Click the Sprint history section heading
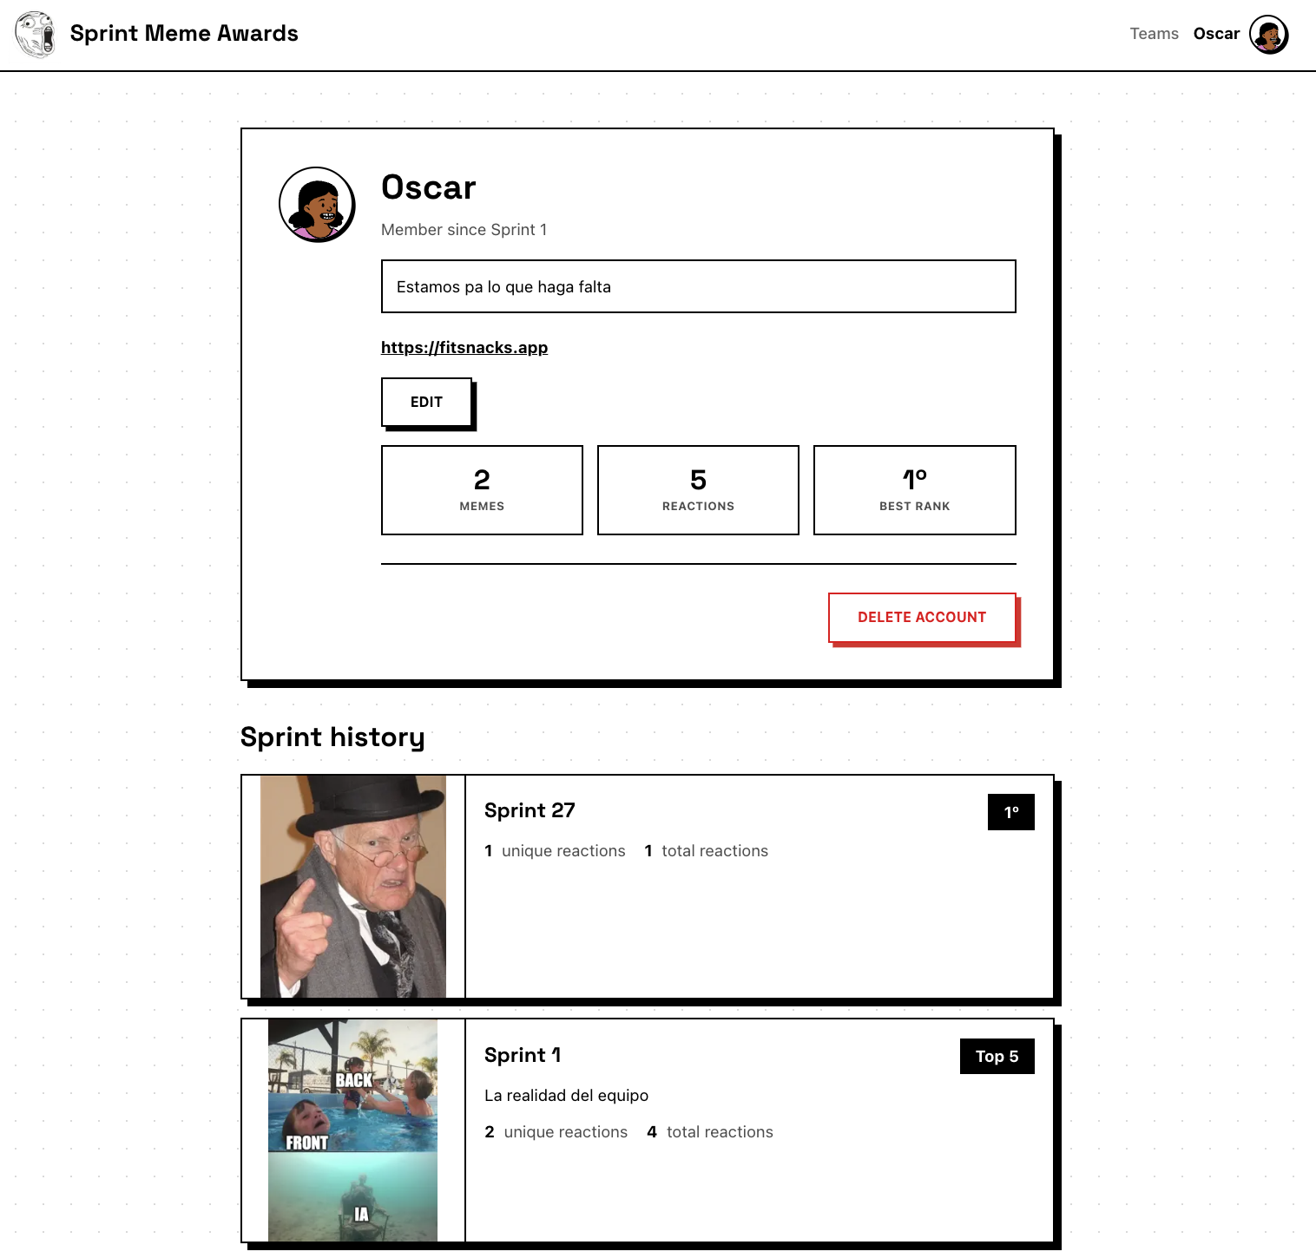 coord(332,737)
